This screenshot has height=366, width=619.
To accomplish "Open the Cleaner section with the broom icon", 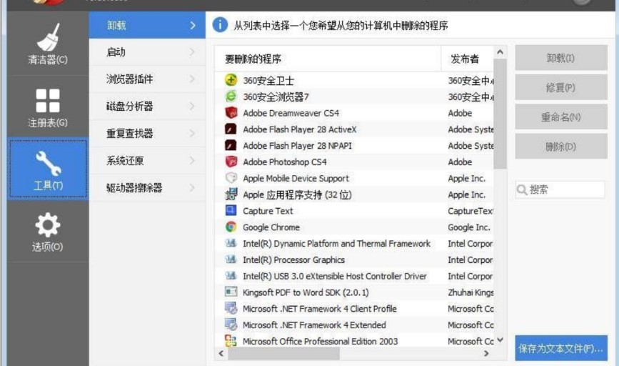I will pyautogui.click(x=48, y=44).
